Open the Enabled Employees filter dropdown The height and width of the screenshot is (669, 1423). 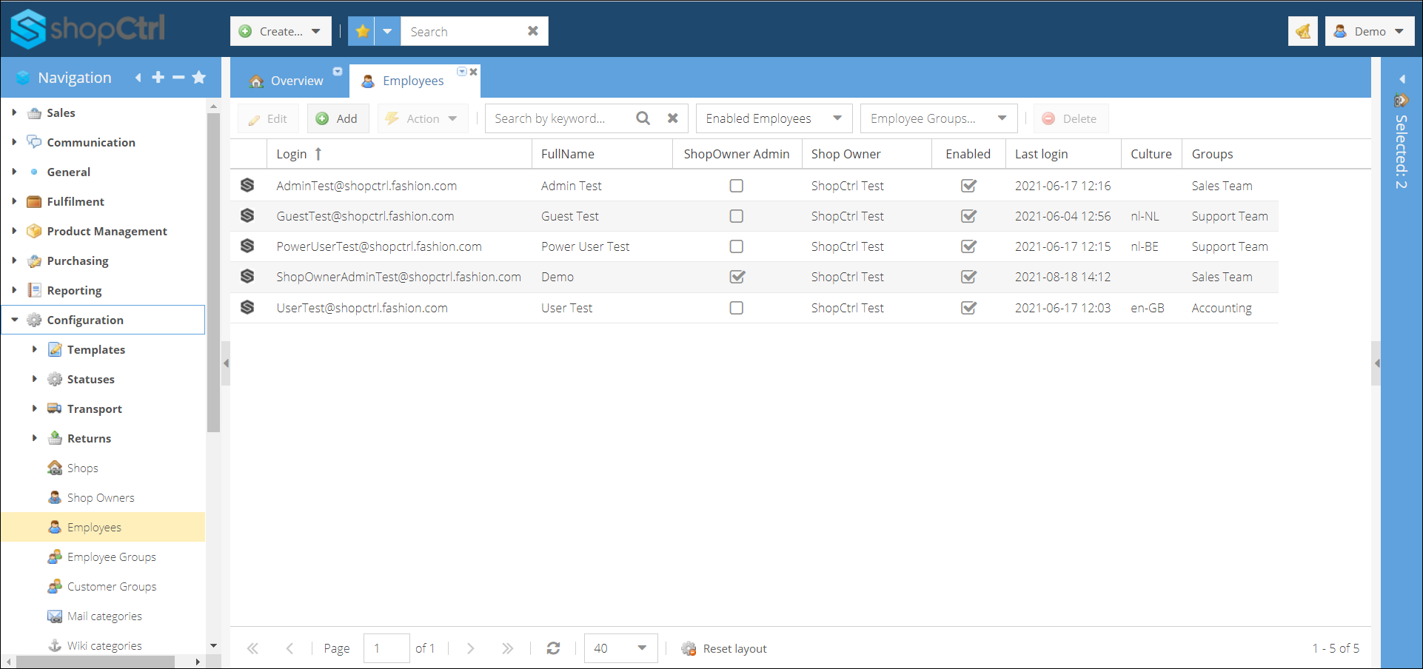click(x=774, y=118)
